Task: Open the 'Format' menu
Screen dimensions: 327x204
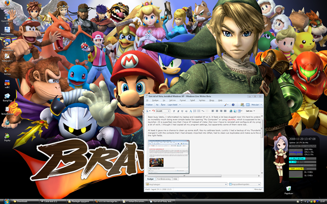Action: point(183,100)
